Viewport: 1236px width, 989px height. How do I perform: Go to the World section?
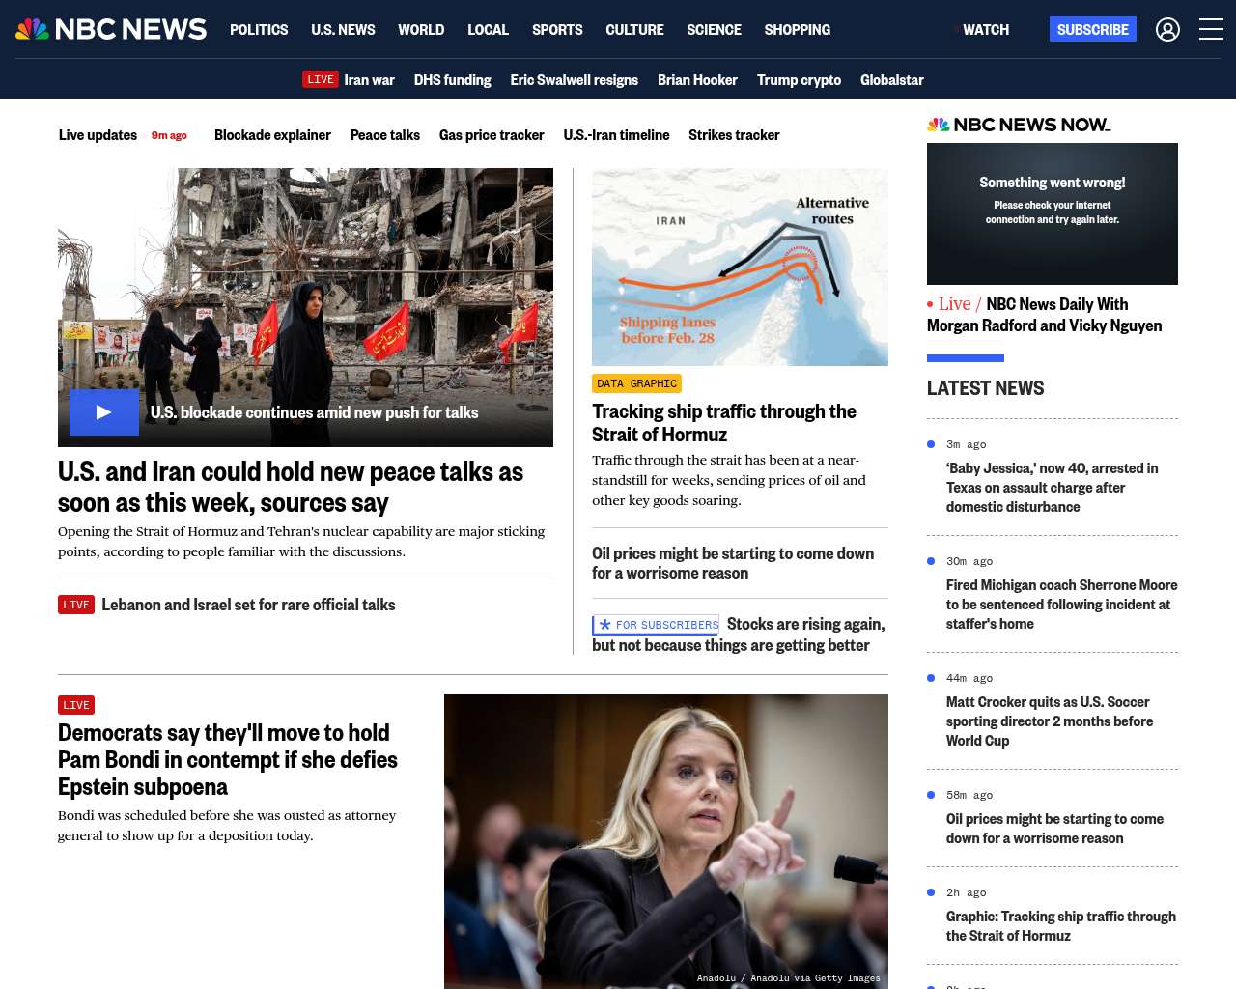coord(421,30)
